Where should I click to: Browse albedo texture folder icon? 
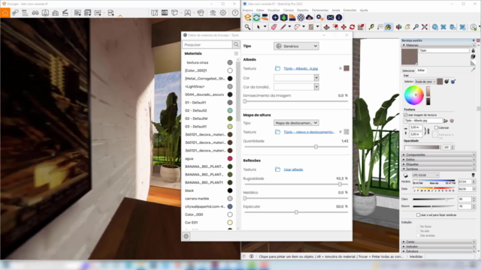pyautogui.click(x=277, y=68)
